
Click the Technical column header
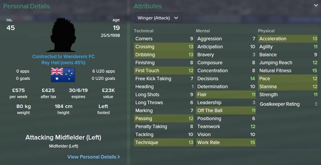[144, 31]
